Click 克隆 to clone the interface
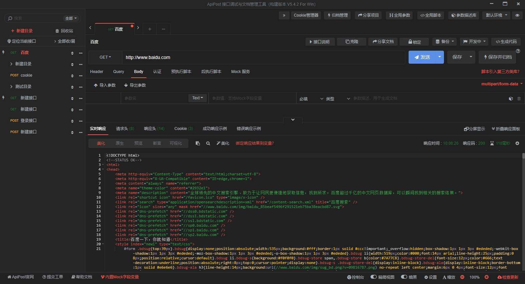This screenshot has height=284, width=525. point(352,42)
